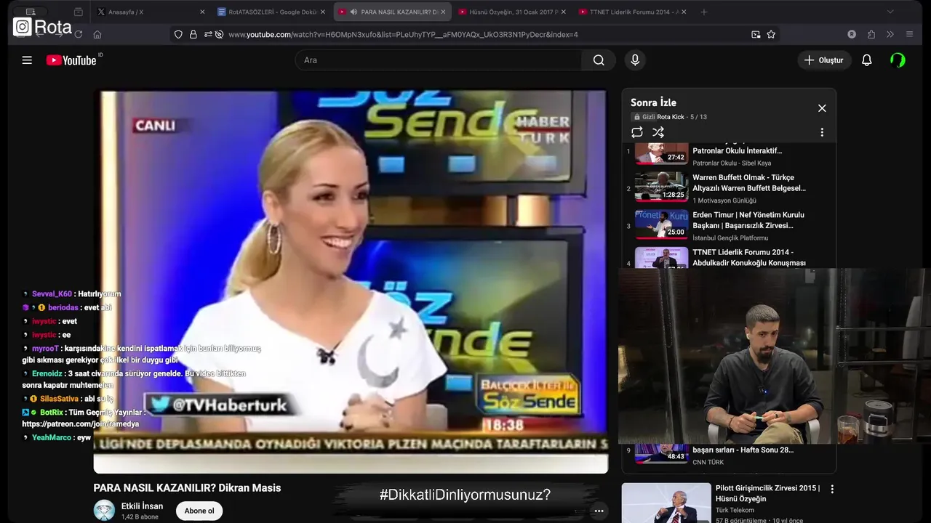The width and height of the screenshot is (931, 523).
Task: Open a new browser tab
Action: click(703, 12)
